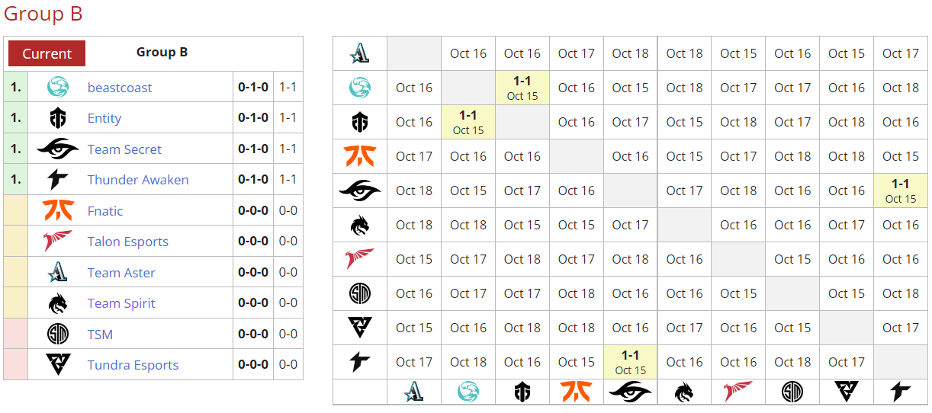932x413 pixels.
Task: Open the Team Aster name link
Action: coord(121,273)
